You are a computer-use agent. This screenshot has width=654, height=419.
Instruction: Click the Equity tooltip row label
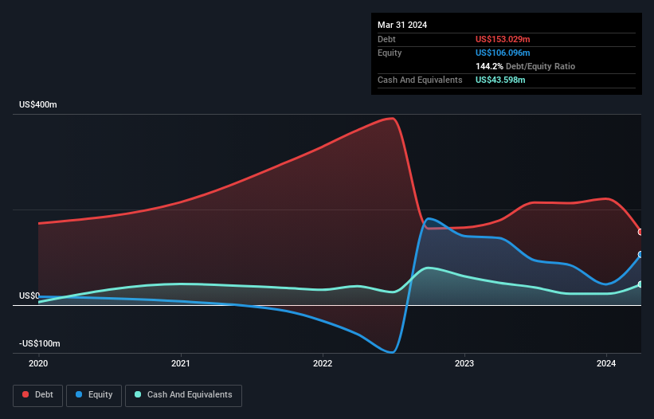tap(390, 53)
